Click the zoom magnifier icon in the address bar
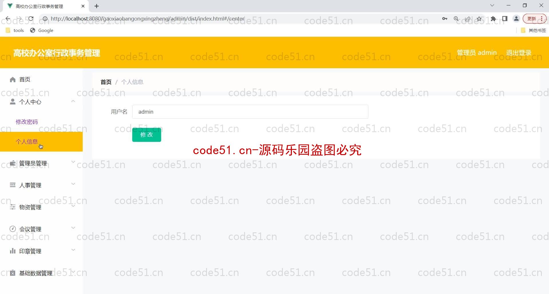Viewport: 549px width, 294px height. [456, 19]
